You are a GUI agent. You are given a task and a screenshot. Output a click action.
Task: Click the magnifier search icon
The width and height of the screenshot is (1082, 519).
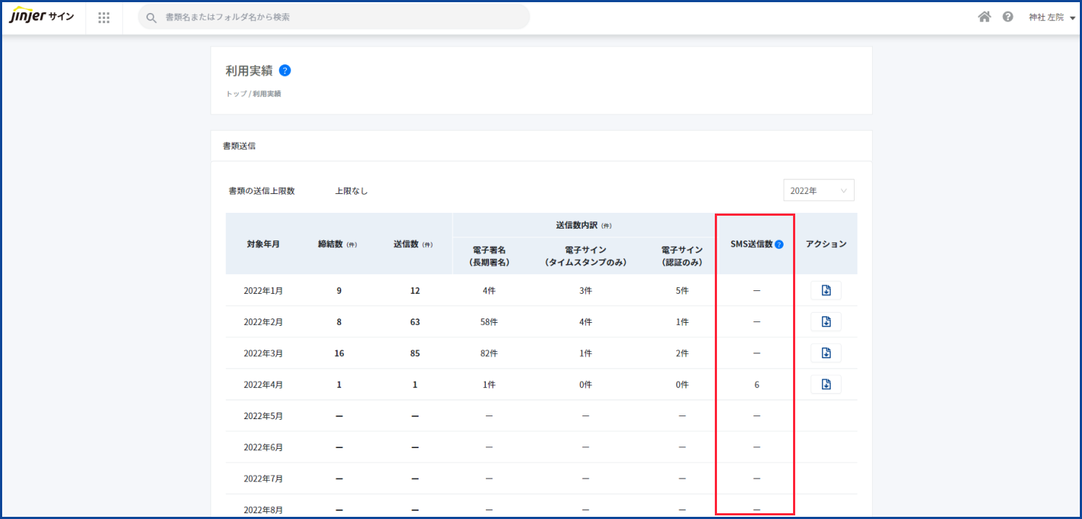click(151, 17)
